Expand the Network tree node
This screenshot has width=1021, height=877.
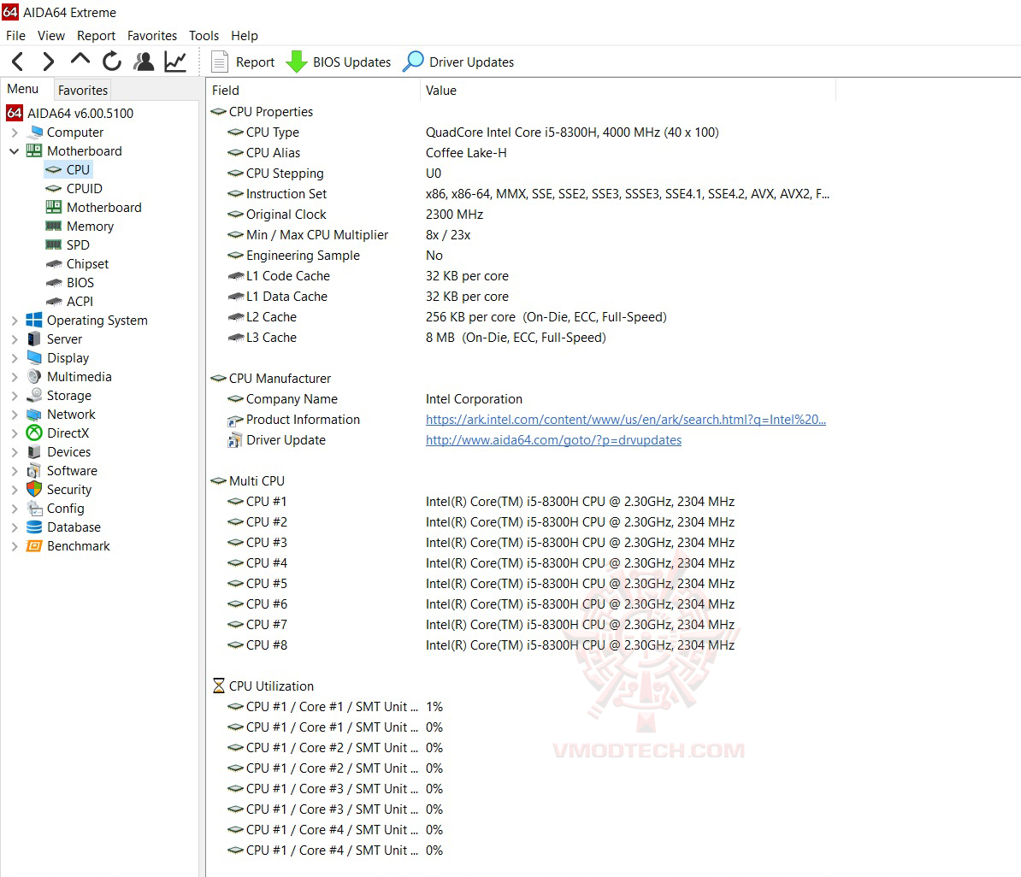(x=15, y=415)
